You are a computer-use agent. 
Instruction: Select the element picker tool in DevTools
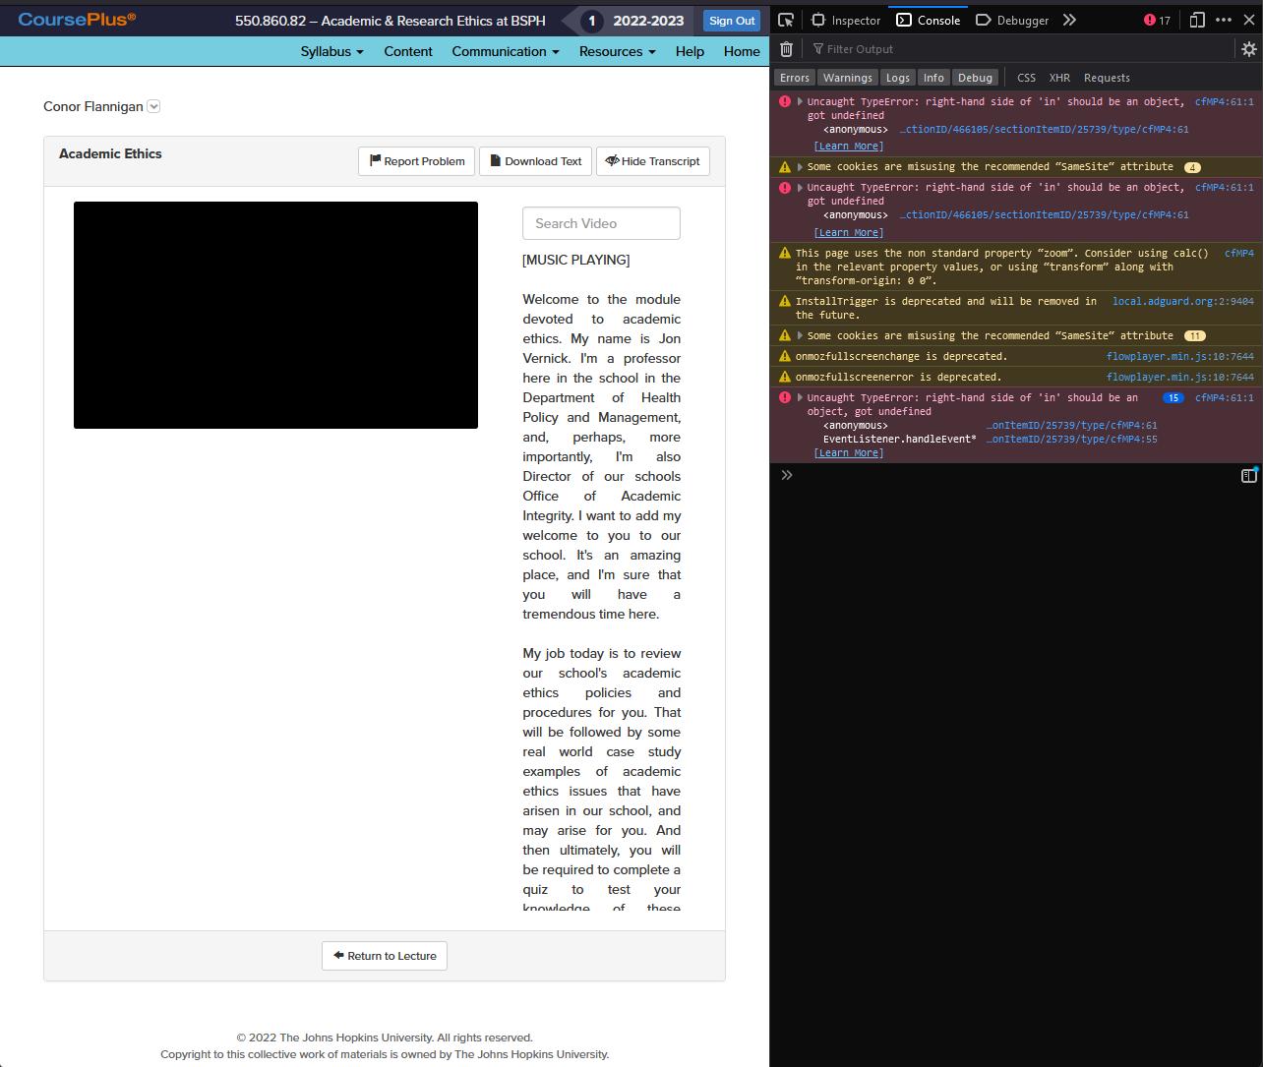[786, 19]
